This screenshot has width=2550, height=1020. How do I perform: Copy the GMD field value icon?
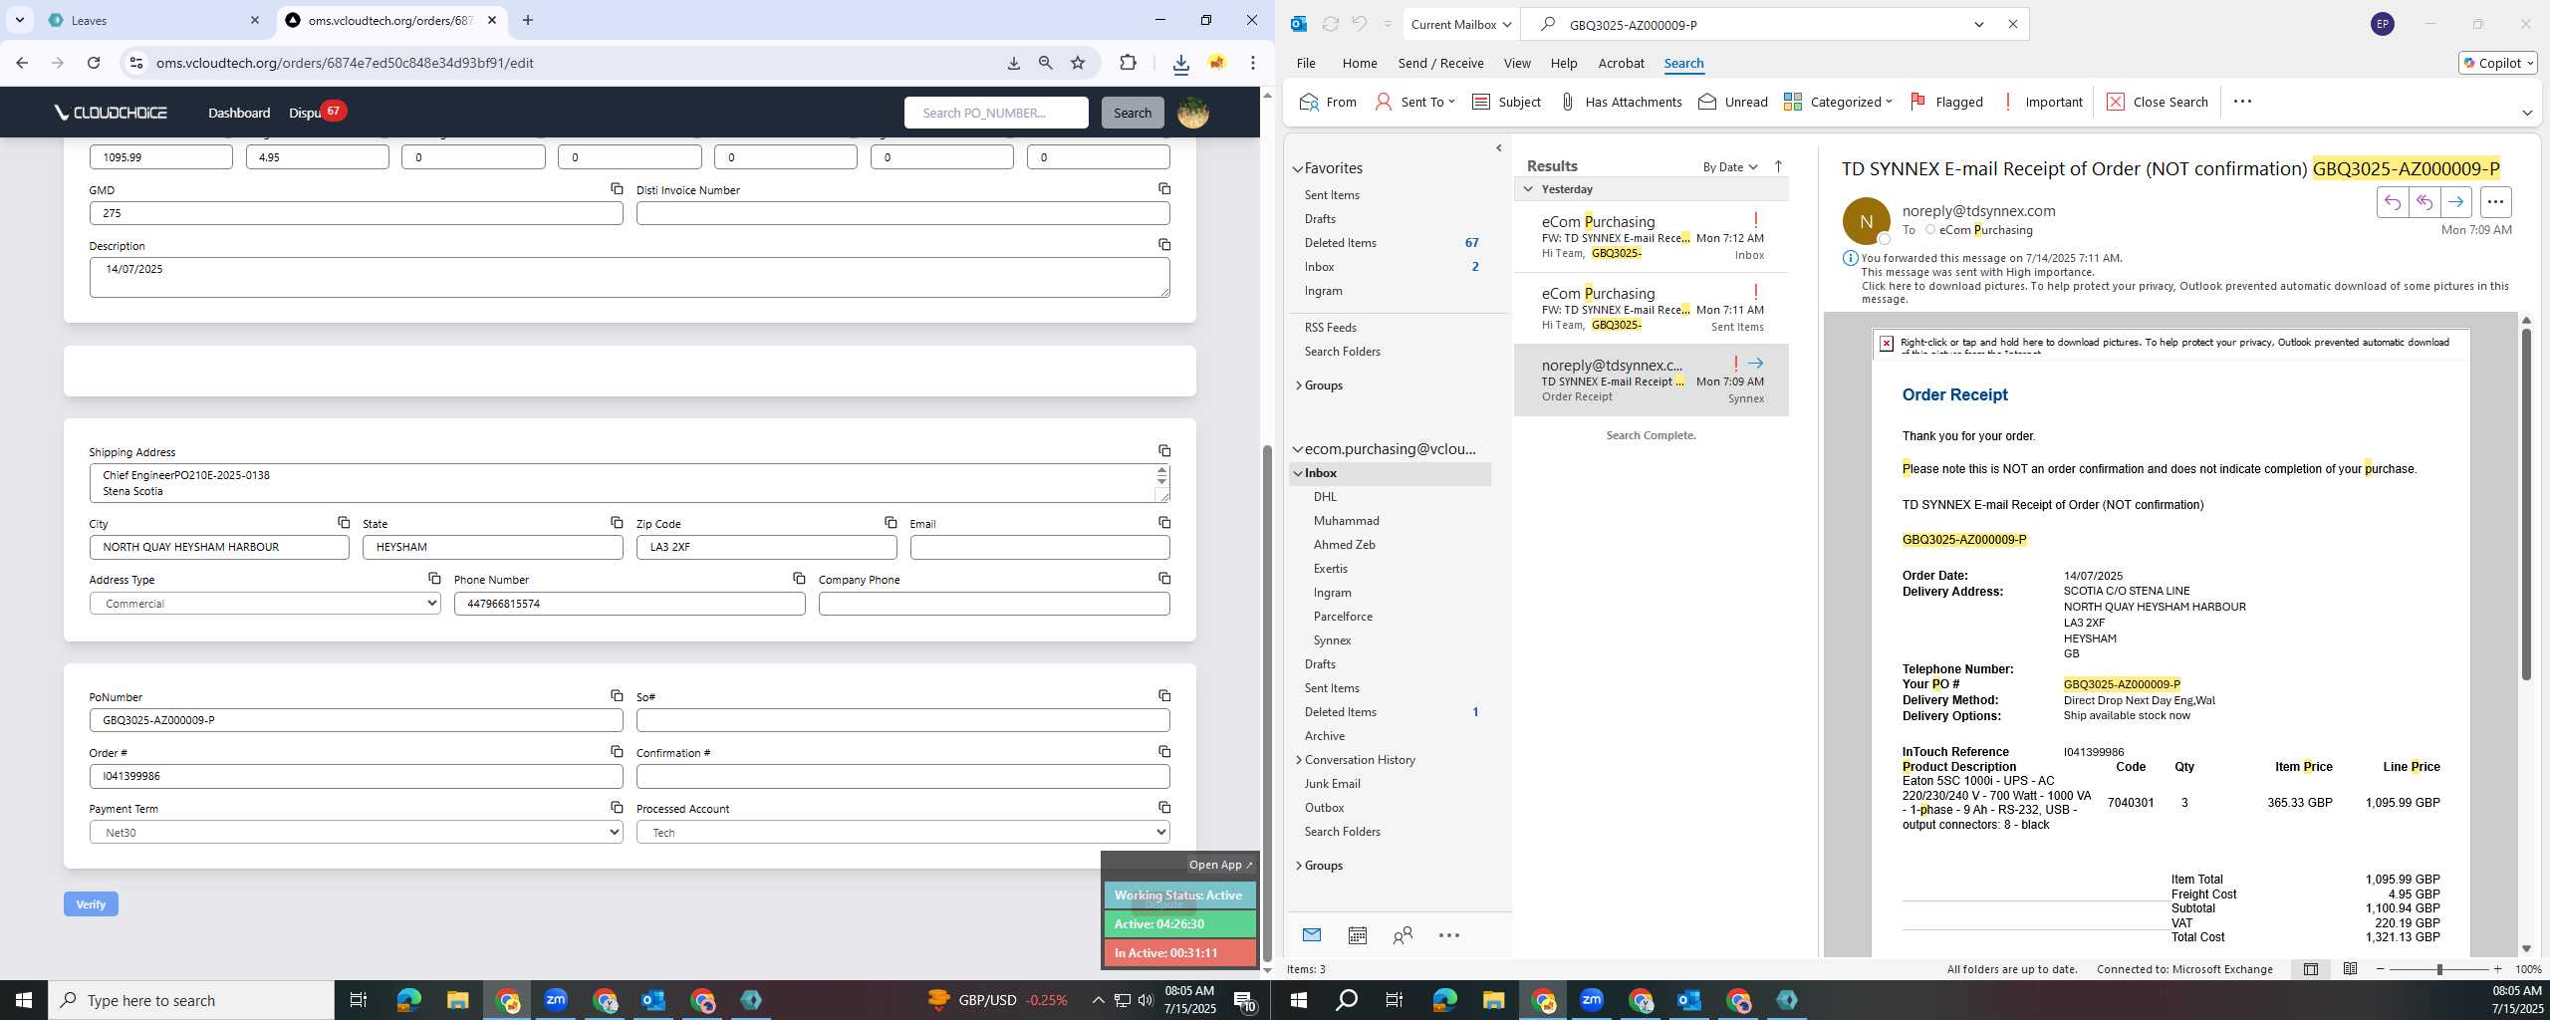click(617, 188)
